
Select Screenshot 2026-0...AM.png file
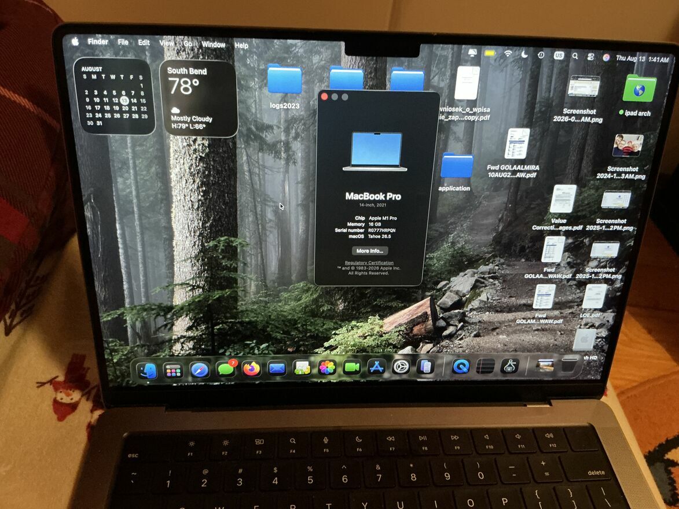583,87
